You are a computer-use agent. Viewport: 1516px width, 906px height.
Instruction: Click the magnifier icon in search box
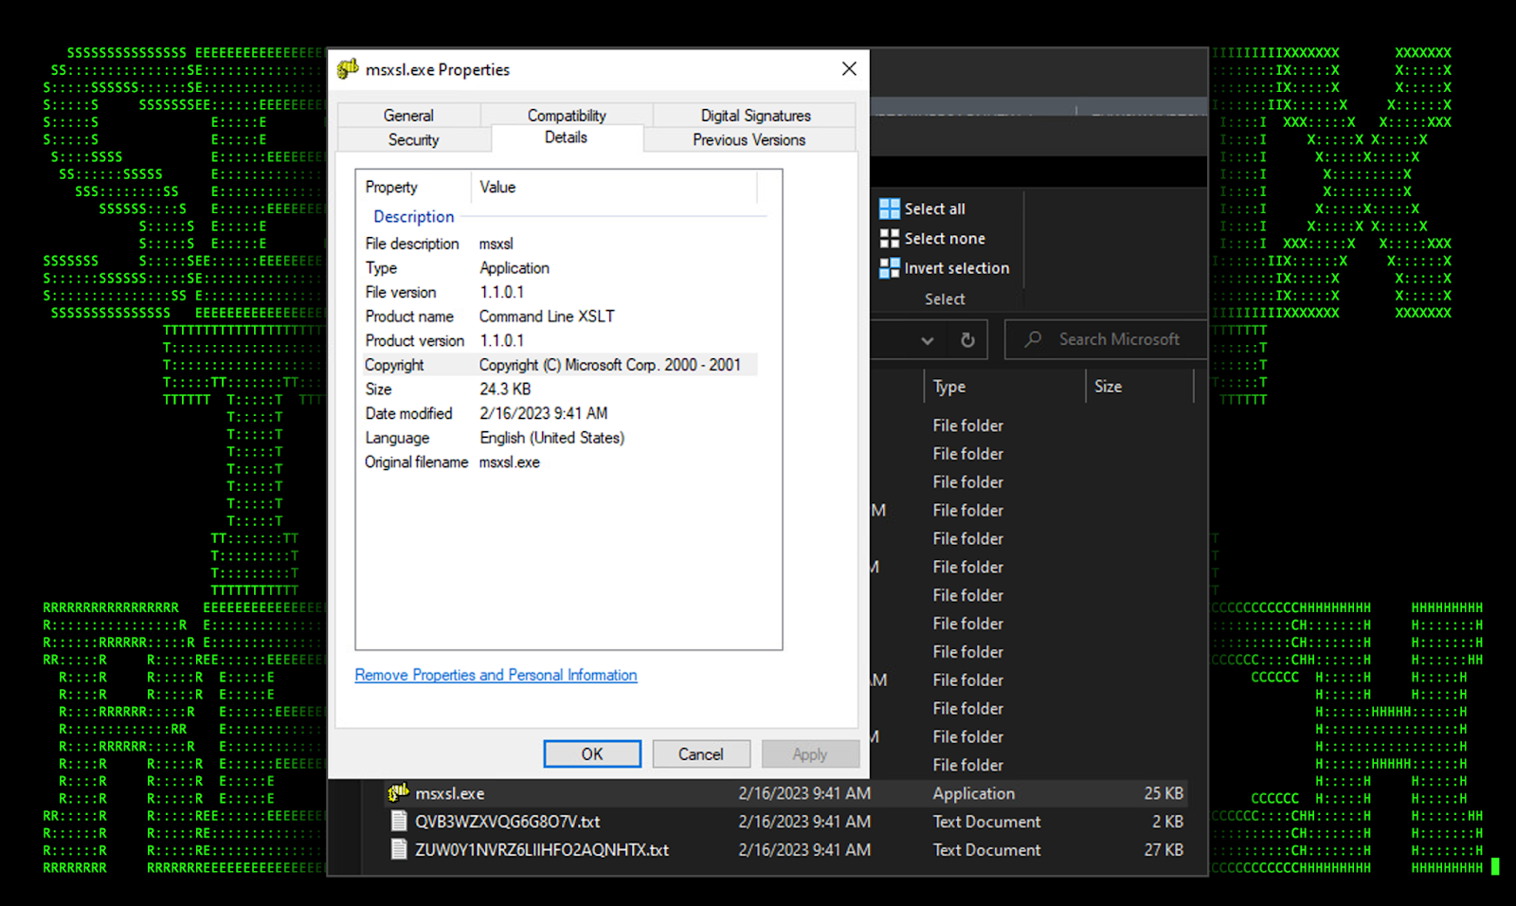(1034, 339)
